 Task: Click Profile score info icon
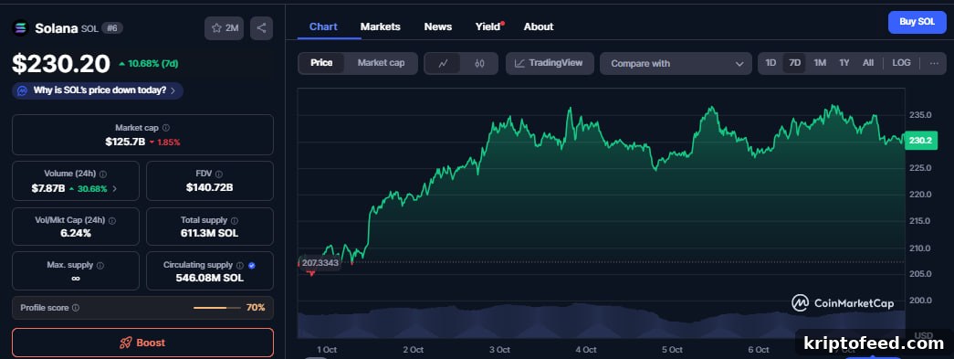tap(76, 308)
